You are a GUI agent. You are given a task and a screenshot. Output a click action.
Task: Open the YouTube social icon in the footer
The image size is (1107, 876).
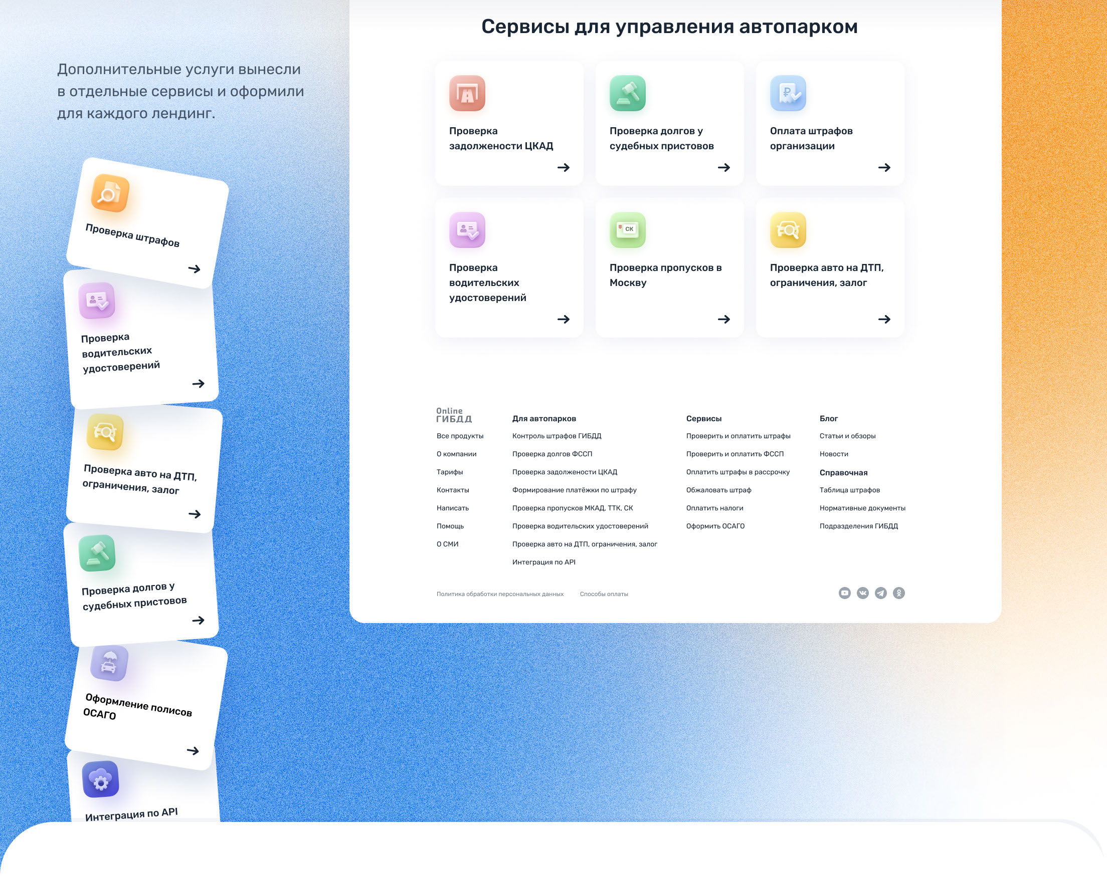pyautogui.click(x=844, y=594)
